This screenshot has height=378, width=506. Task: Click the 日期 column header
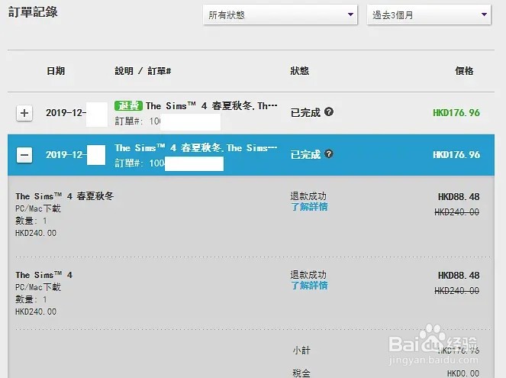(x=56, y=71)
